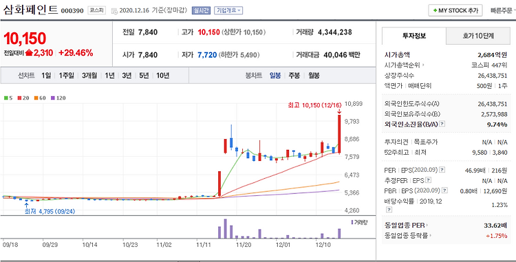Click the 시가총액 value 2,684억원

click(493, 55)
